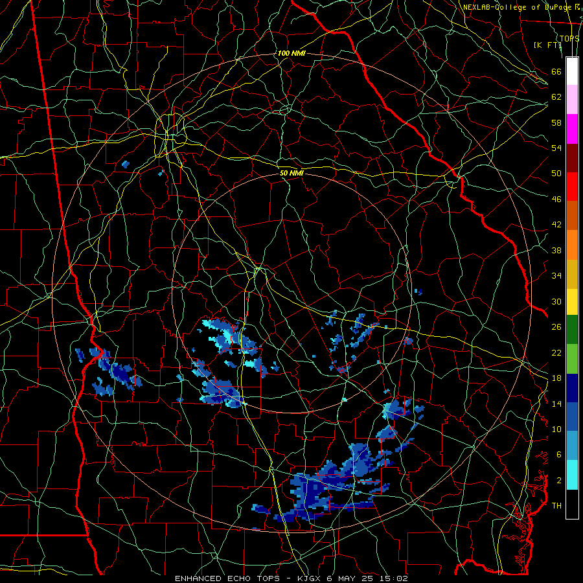Screen dimensions: 583x583
Task: Click the '26' scale value
Action: coord(556,327)
